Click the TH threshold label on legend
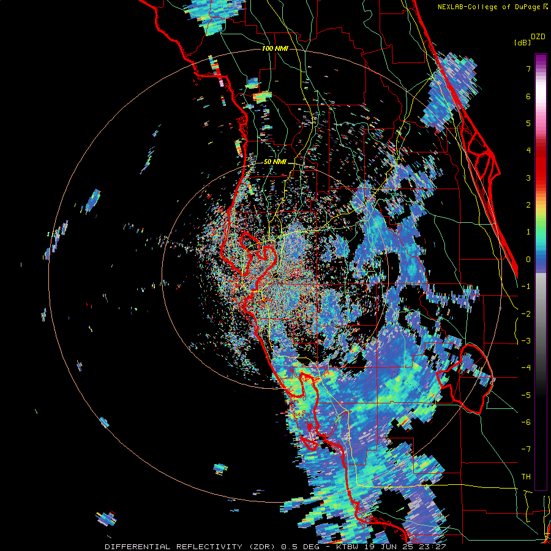 [x=526, y=477]
